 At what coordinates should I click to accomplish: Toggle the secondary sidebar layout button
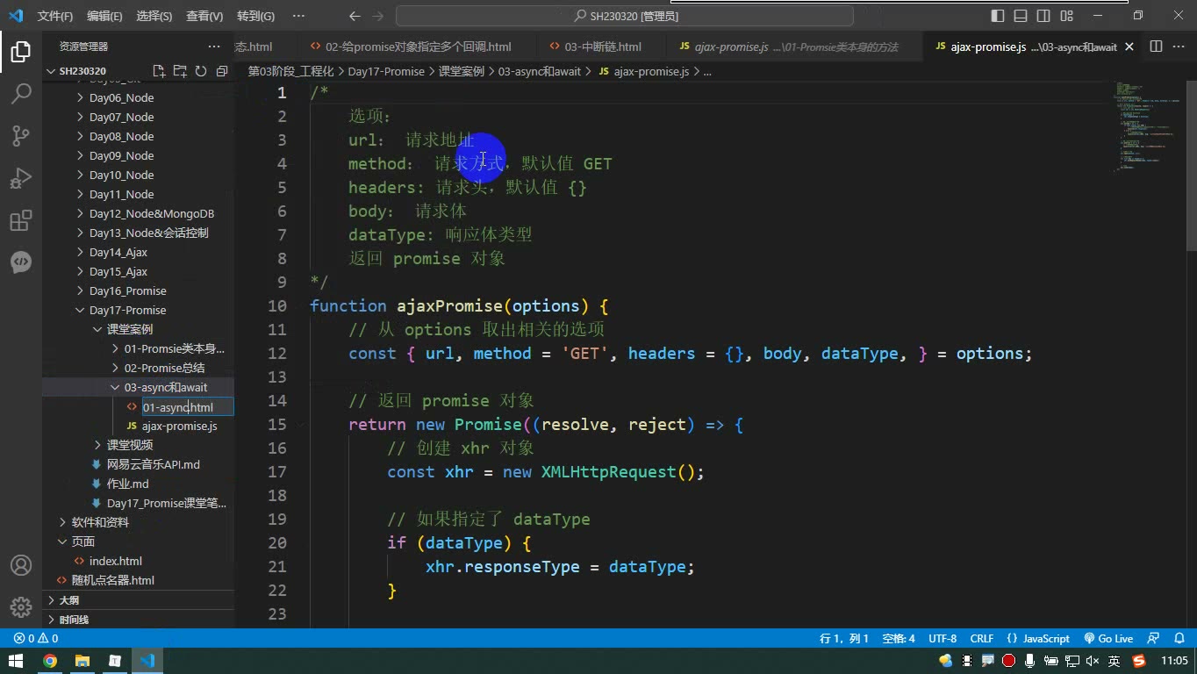(1043, 16)
